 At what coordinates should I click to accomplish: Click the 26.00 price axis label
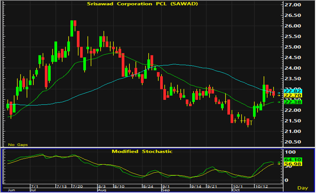(293, 26)
